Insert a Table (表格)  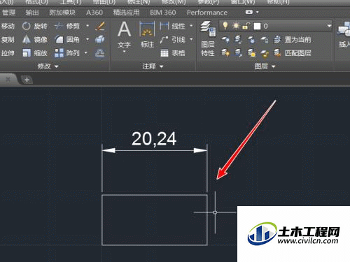click(x=173, y=53)
